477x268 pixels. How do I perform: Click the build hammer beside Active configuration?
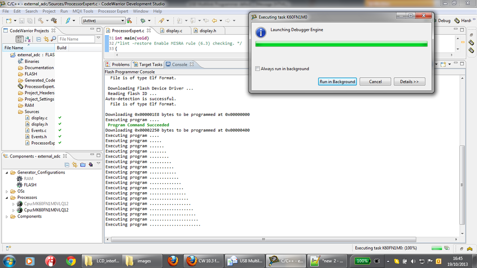[129, 21]
